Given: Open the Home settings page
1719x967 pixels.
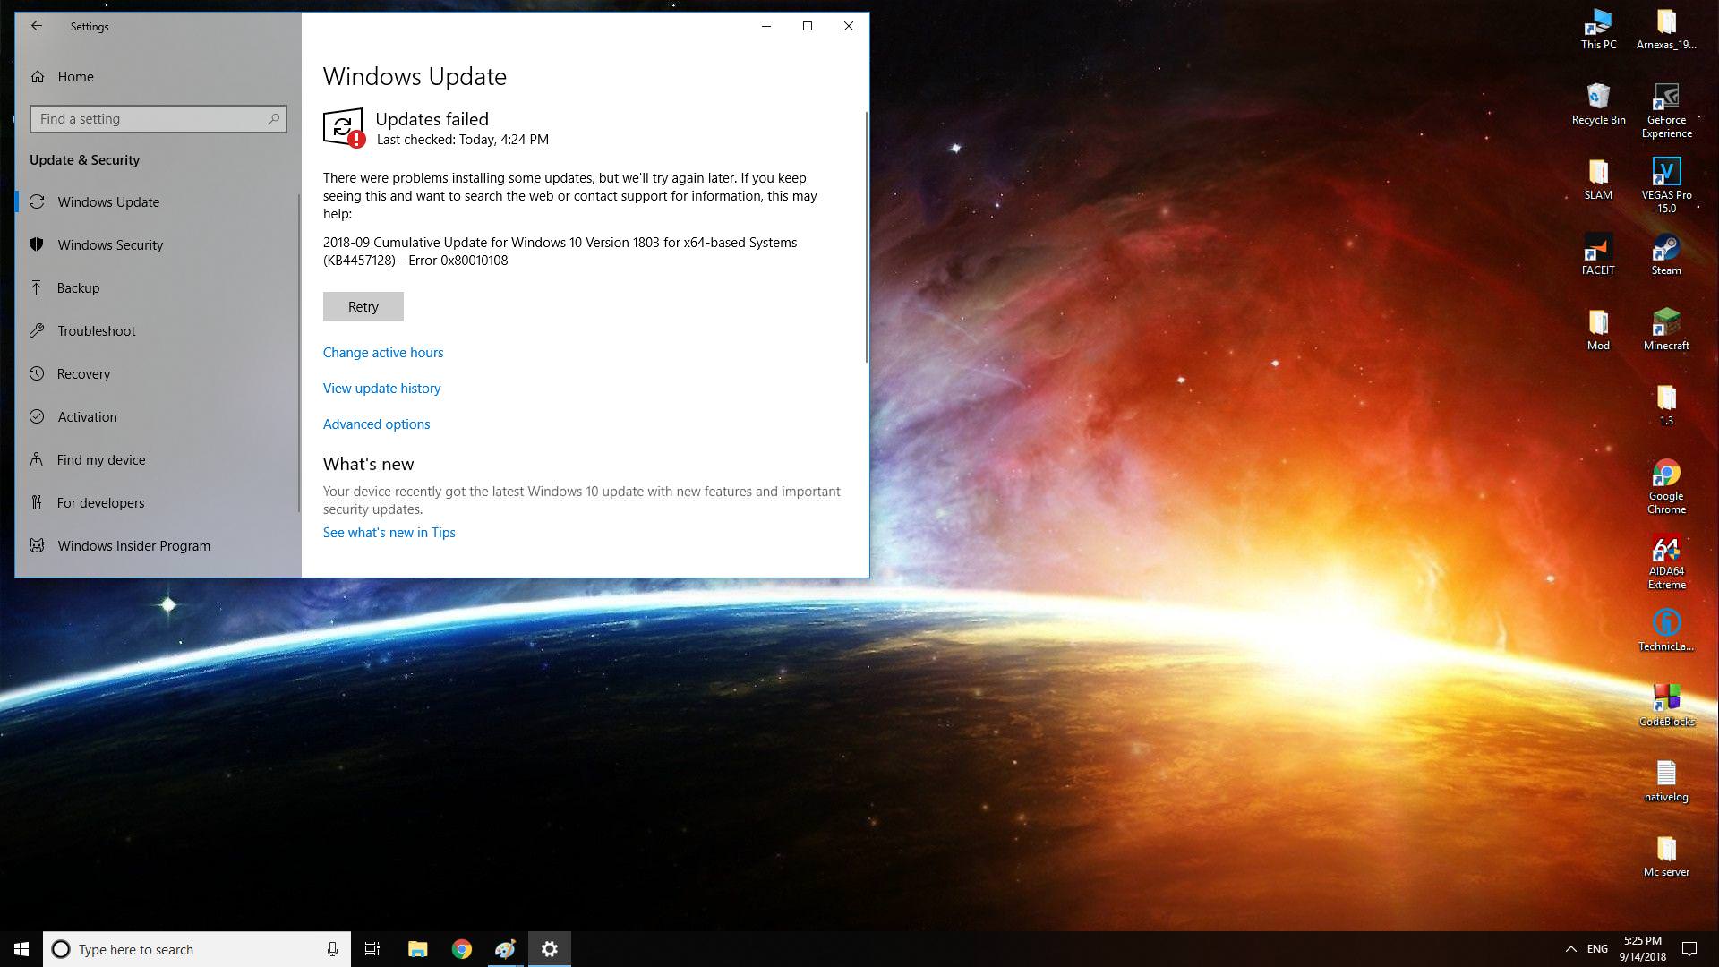Looking at the screenshot, I should (x=158, y=76).
